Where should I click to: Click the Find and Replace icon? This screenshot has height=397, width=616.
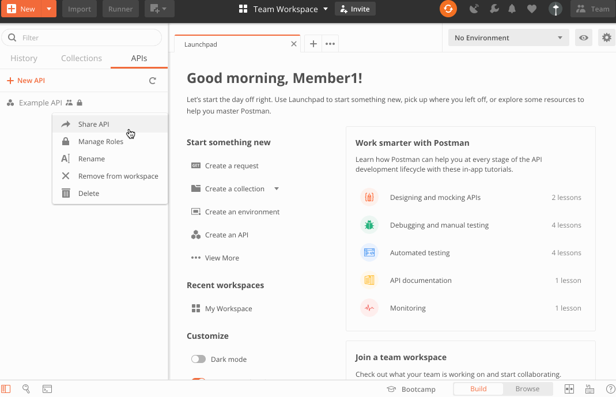pos(26,389)
